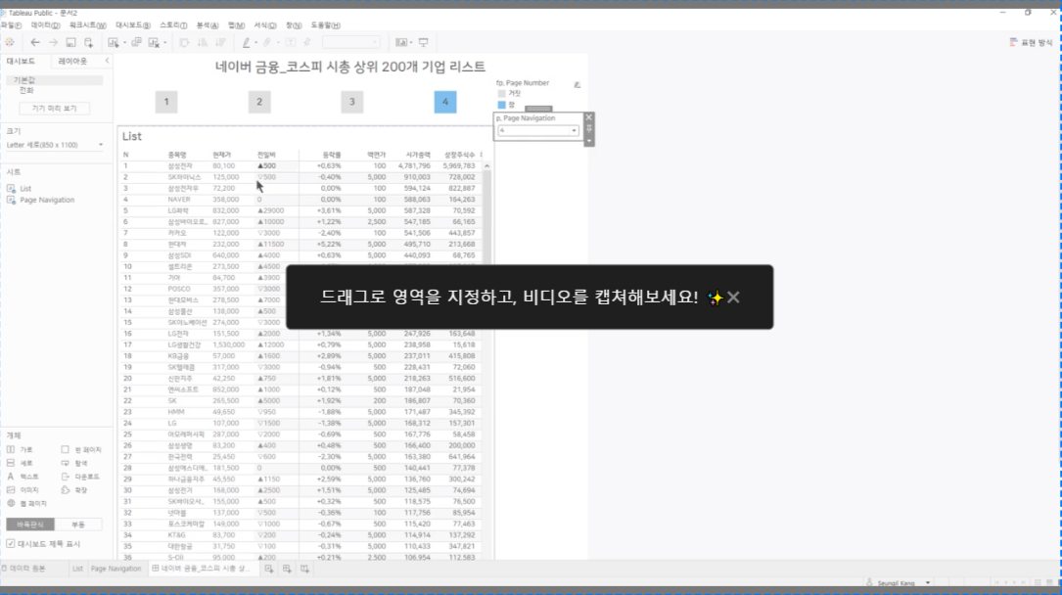The height and width of the screenshot is (595, 1062).
Task: Select the vertical (세로) layout object
Action: 20,463
